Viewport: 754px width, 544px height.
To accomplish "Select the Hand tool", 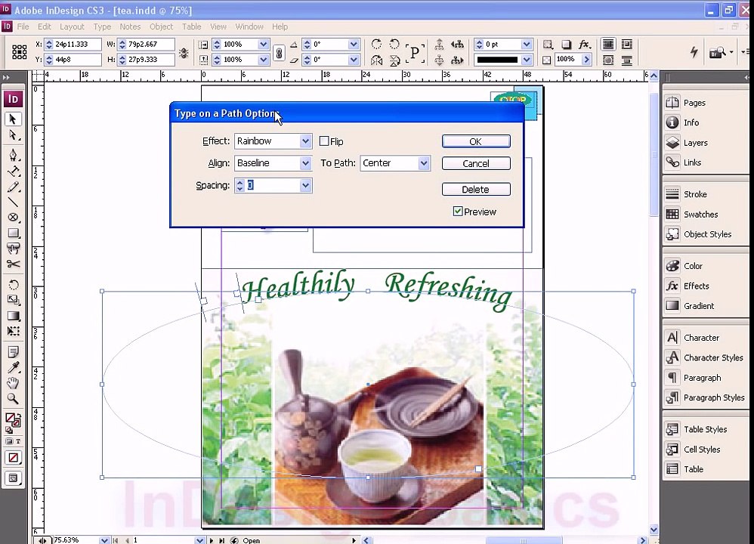I will coord(13,383).
